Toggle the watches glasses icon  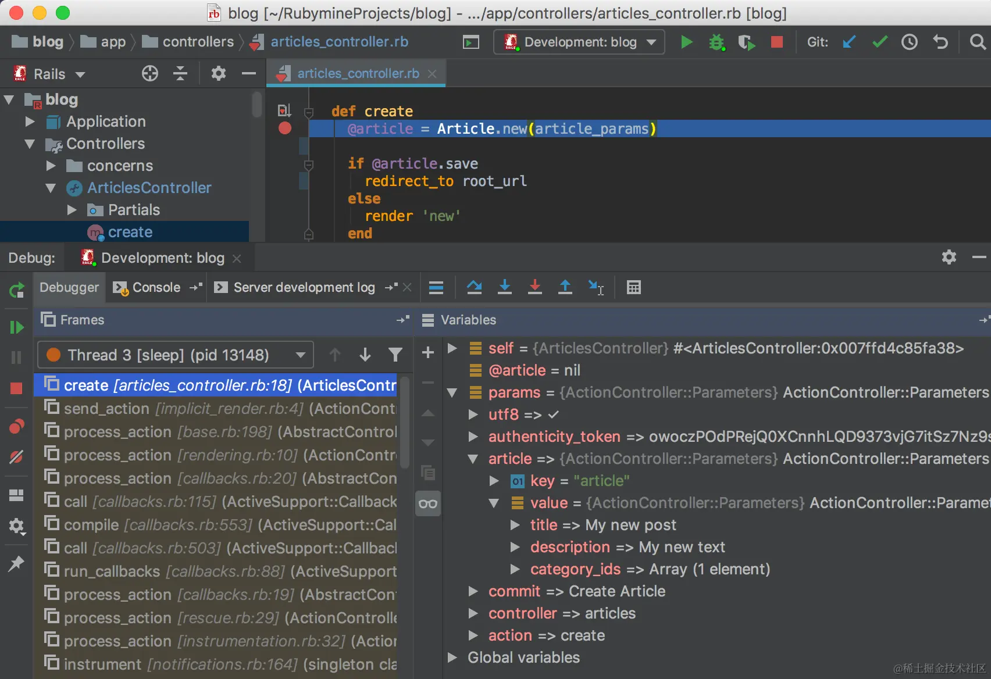pyautogui.click(x=428, y=503)
